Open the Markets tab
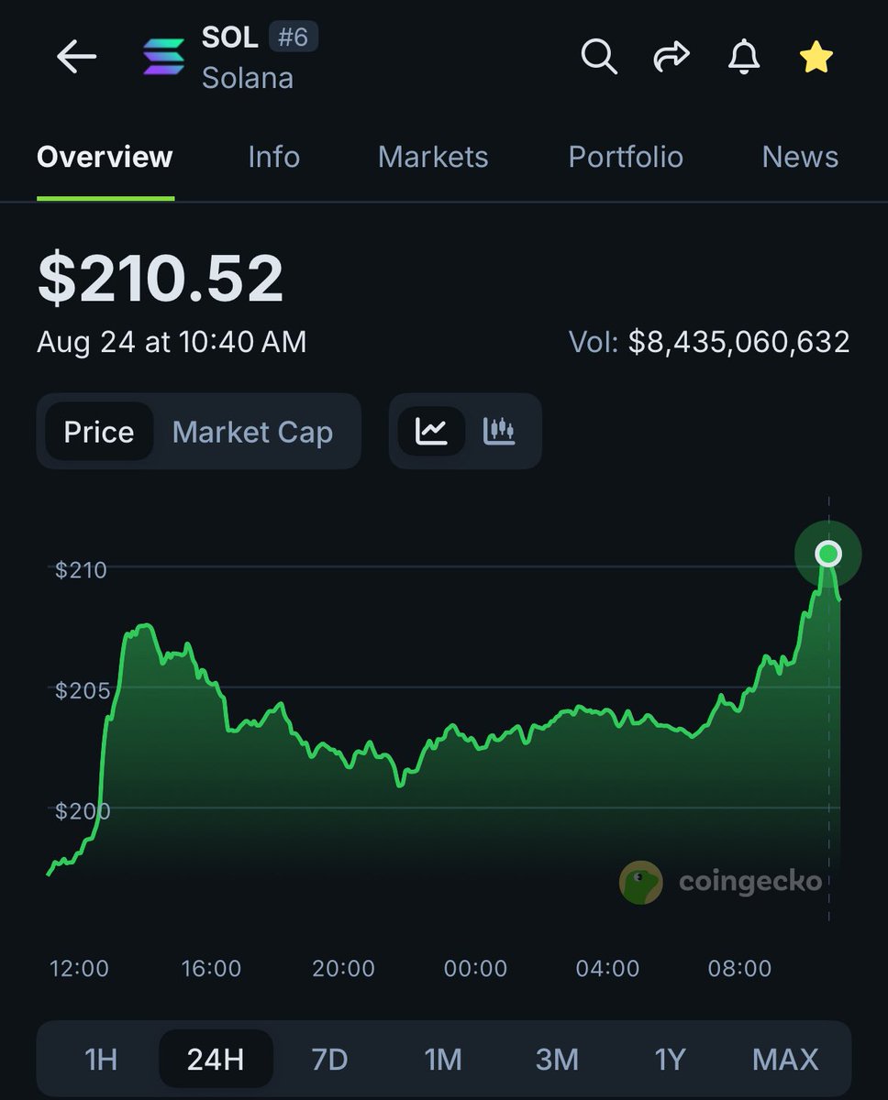The width and height of the screenshot is (888, 1100). 433,157
